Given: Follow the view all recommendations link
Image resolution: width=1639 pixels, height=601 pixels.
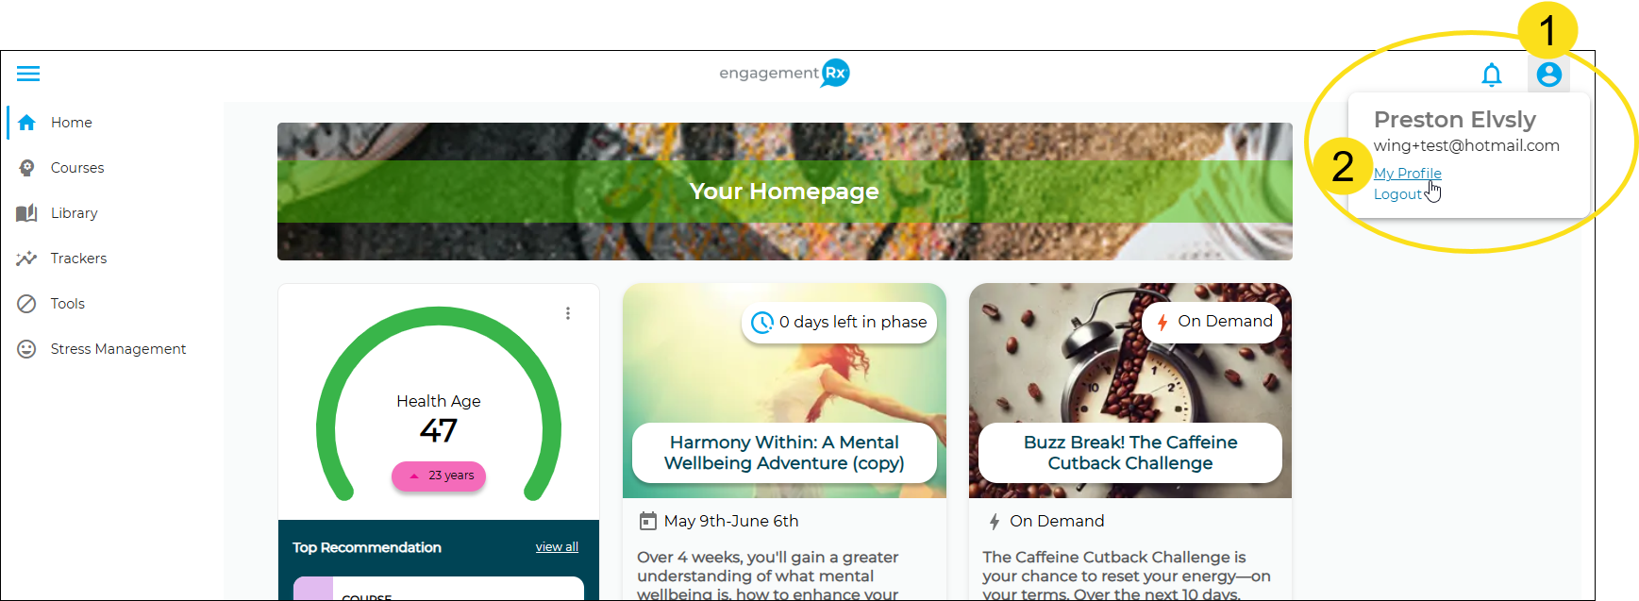Looking at the screenshot, I should pos(557,547).
